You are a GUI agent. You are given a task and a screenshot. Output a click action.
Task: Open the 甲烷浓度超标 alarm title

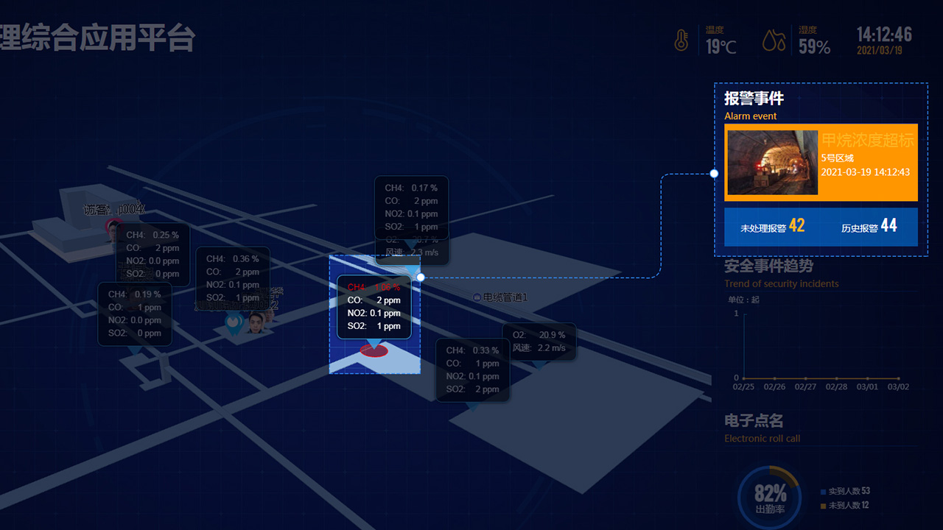(x=867, y=141)
